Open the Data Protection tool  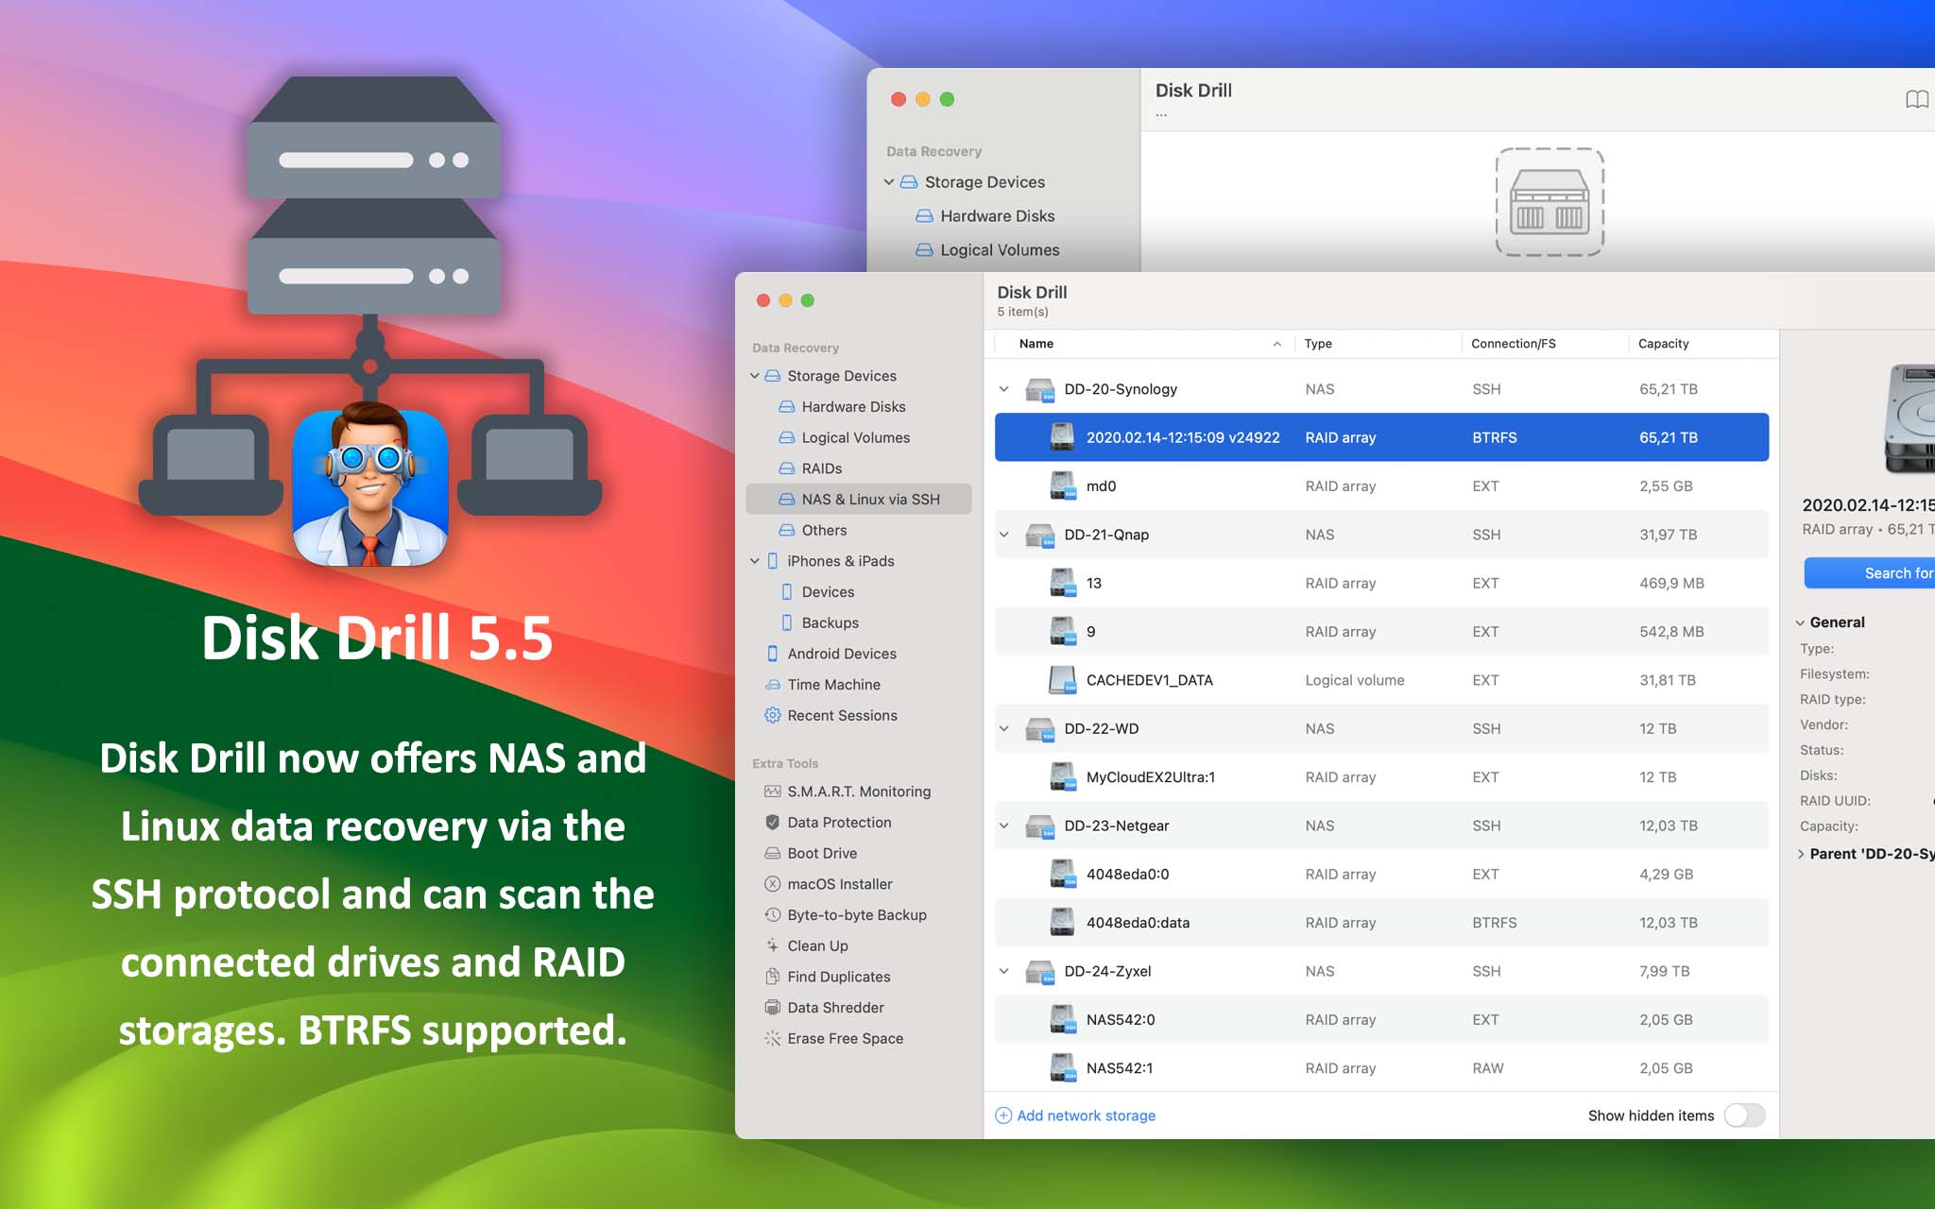click(x=839, y=822)
